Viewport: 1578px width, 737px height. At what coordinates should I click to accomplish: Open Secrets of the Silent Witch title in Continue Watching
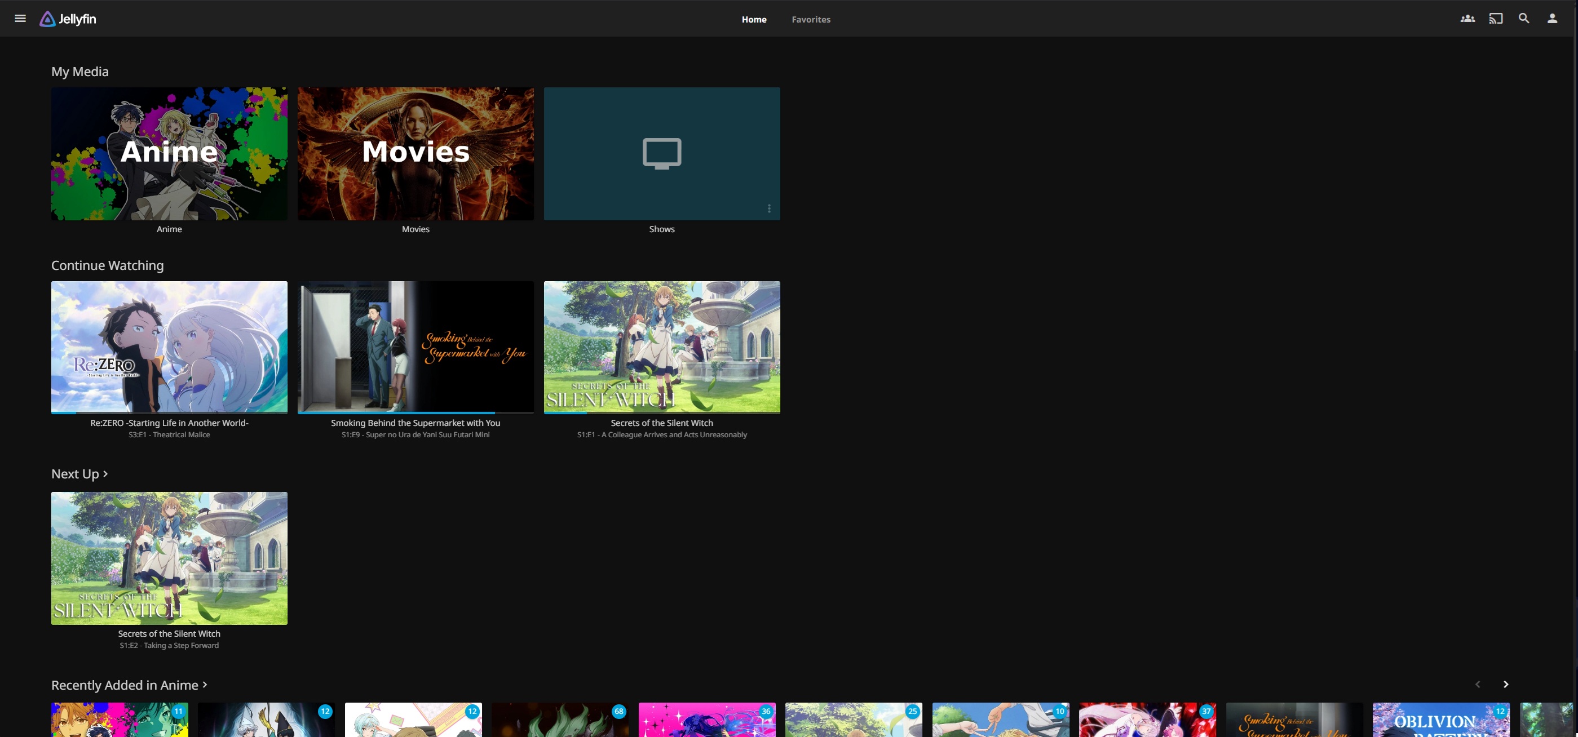pyautogui.click(x=661, y=423)
